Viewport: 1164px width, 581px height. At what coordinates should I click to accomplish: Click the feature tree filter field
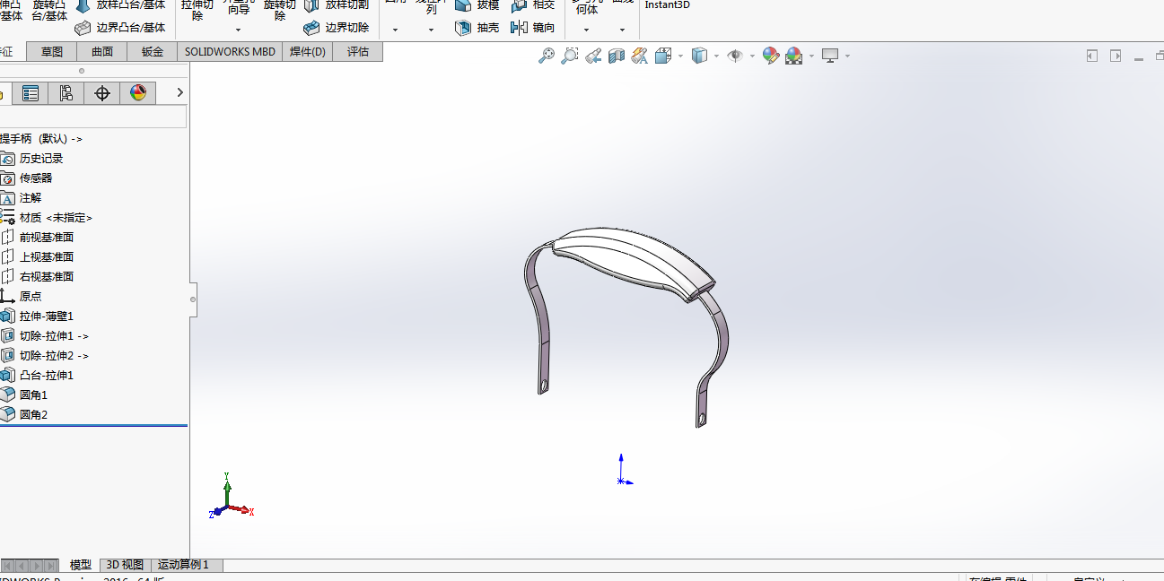pos(93,117)
